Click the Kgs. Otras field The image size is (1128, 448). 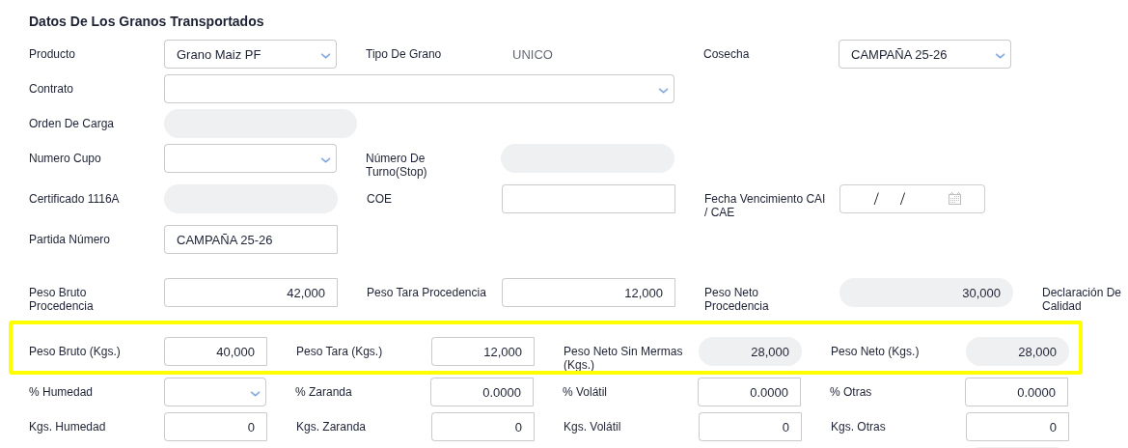point(1017,427)
